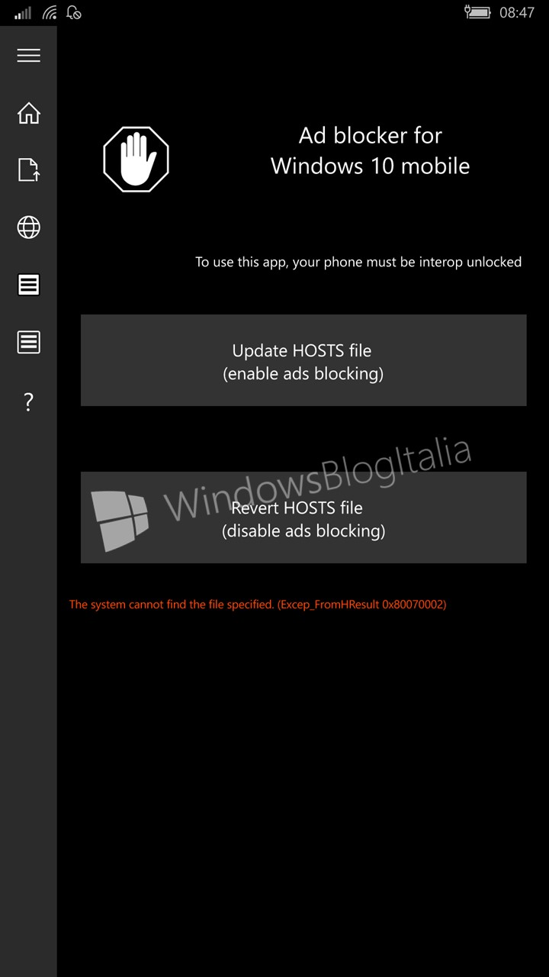This screenshot has width=549, height=977.
Task: Open the hamburger navigation menu
Action: pyautogui.click(x=28, y=56)
